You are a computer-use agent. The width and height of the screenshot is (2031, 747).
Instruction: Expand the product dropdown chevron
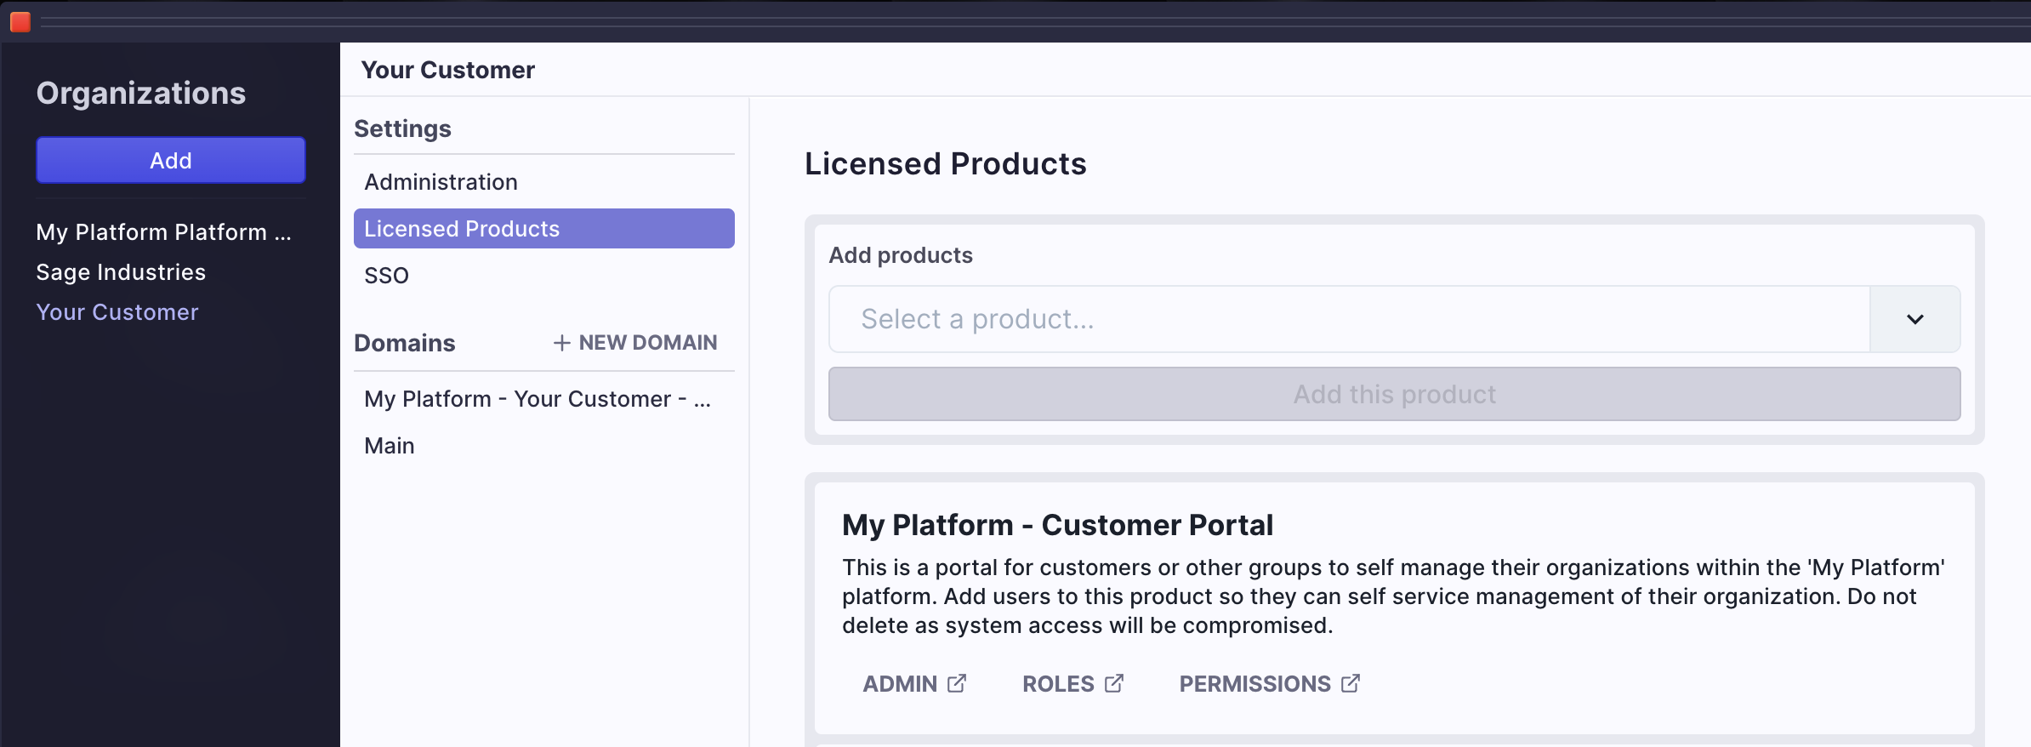pyautogui.click(x=1914, y=319)
